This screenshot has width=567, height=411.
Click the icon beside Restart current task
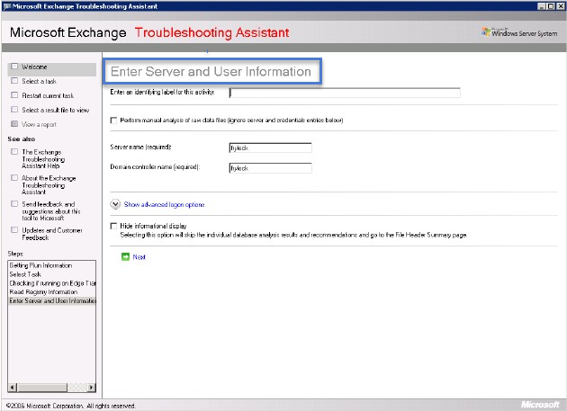14,95
